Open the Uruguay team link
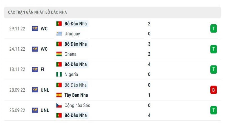Viewport: 225px width, 126px height. click(72, 34)
